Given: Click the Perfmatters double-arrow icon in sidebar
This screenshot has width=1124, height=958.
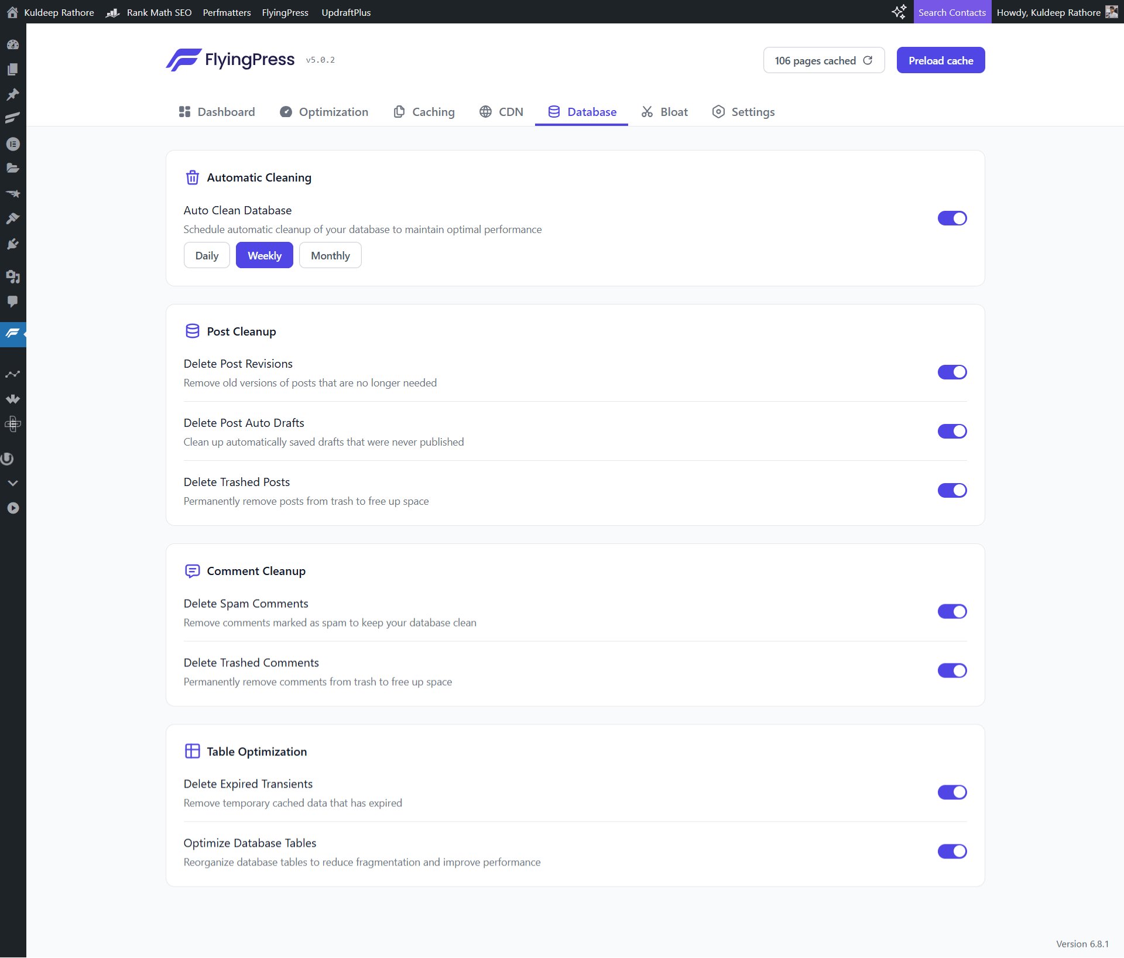Looking at the screenshot, I should [x=13, y=399].
